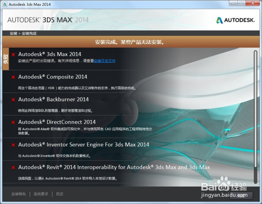Click red X next to Inventor Server Engine
This screenshot has width=262, height=204.
13,145
